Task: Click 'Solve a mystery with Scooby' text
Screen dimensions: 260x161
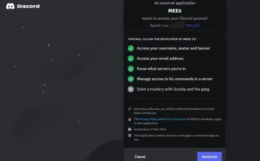Action: pyautogui.click(x=173, y=89)
